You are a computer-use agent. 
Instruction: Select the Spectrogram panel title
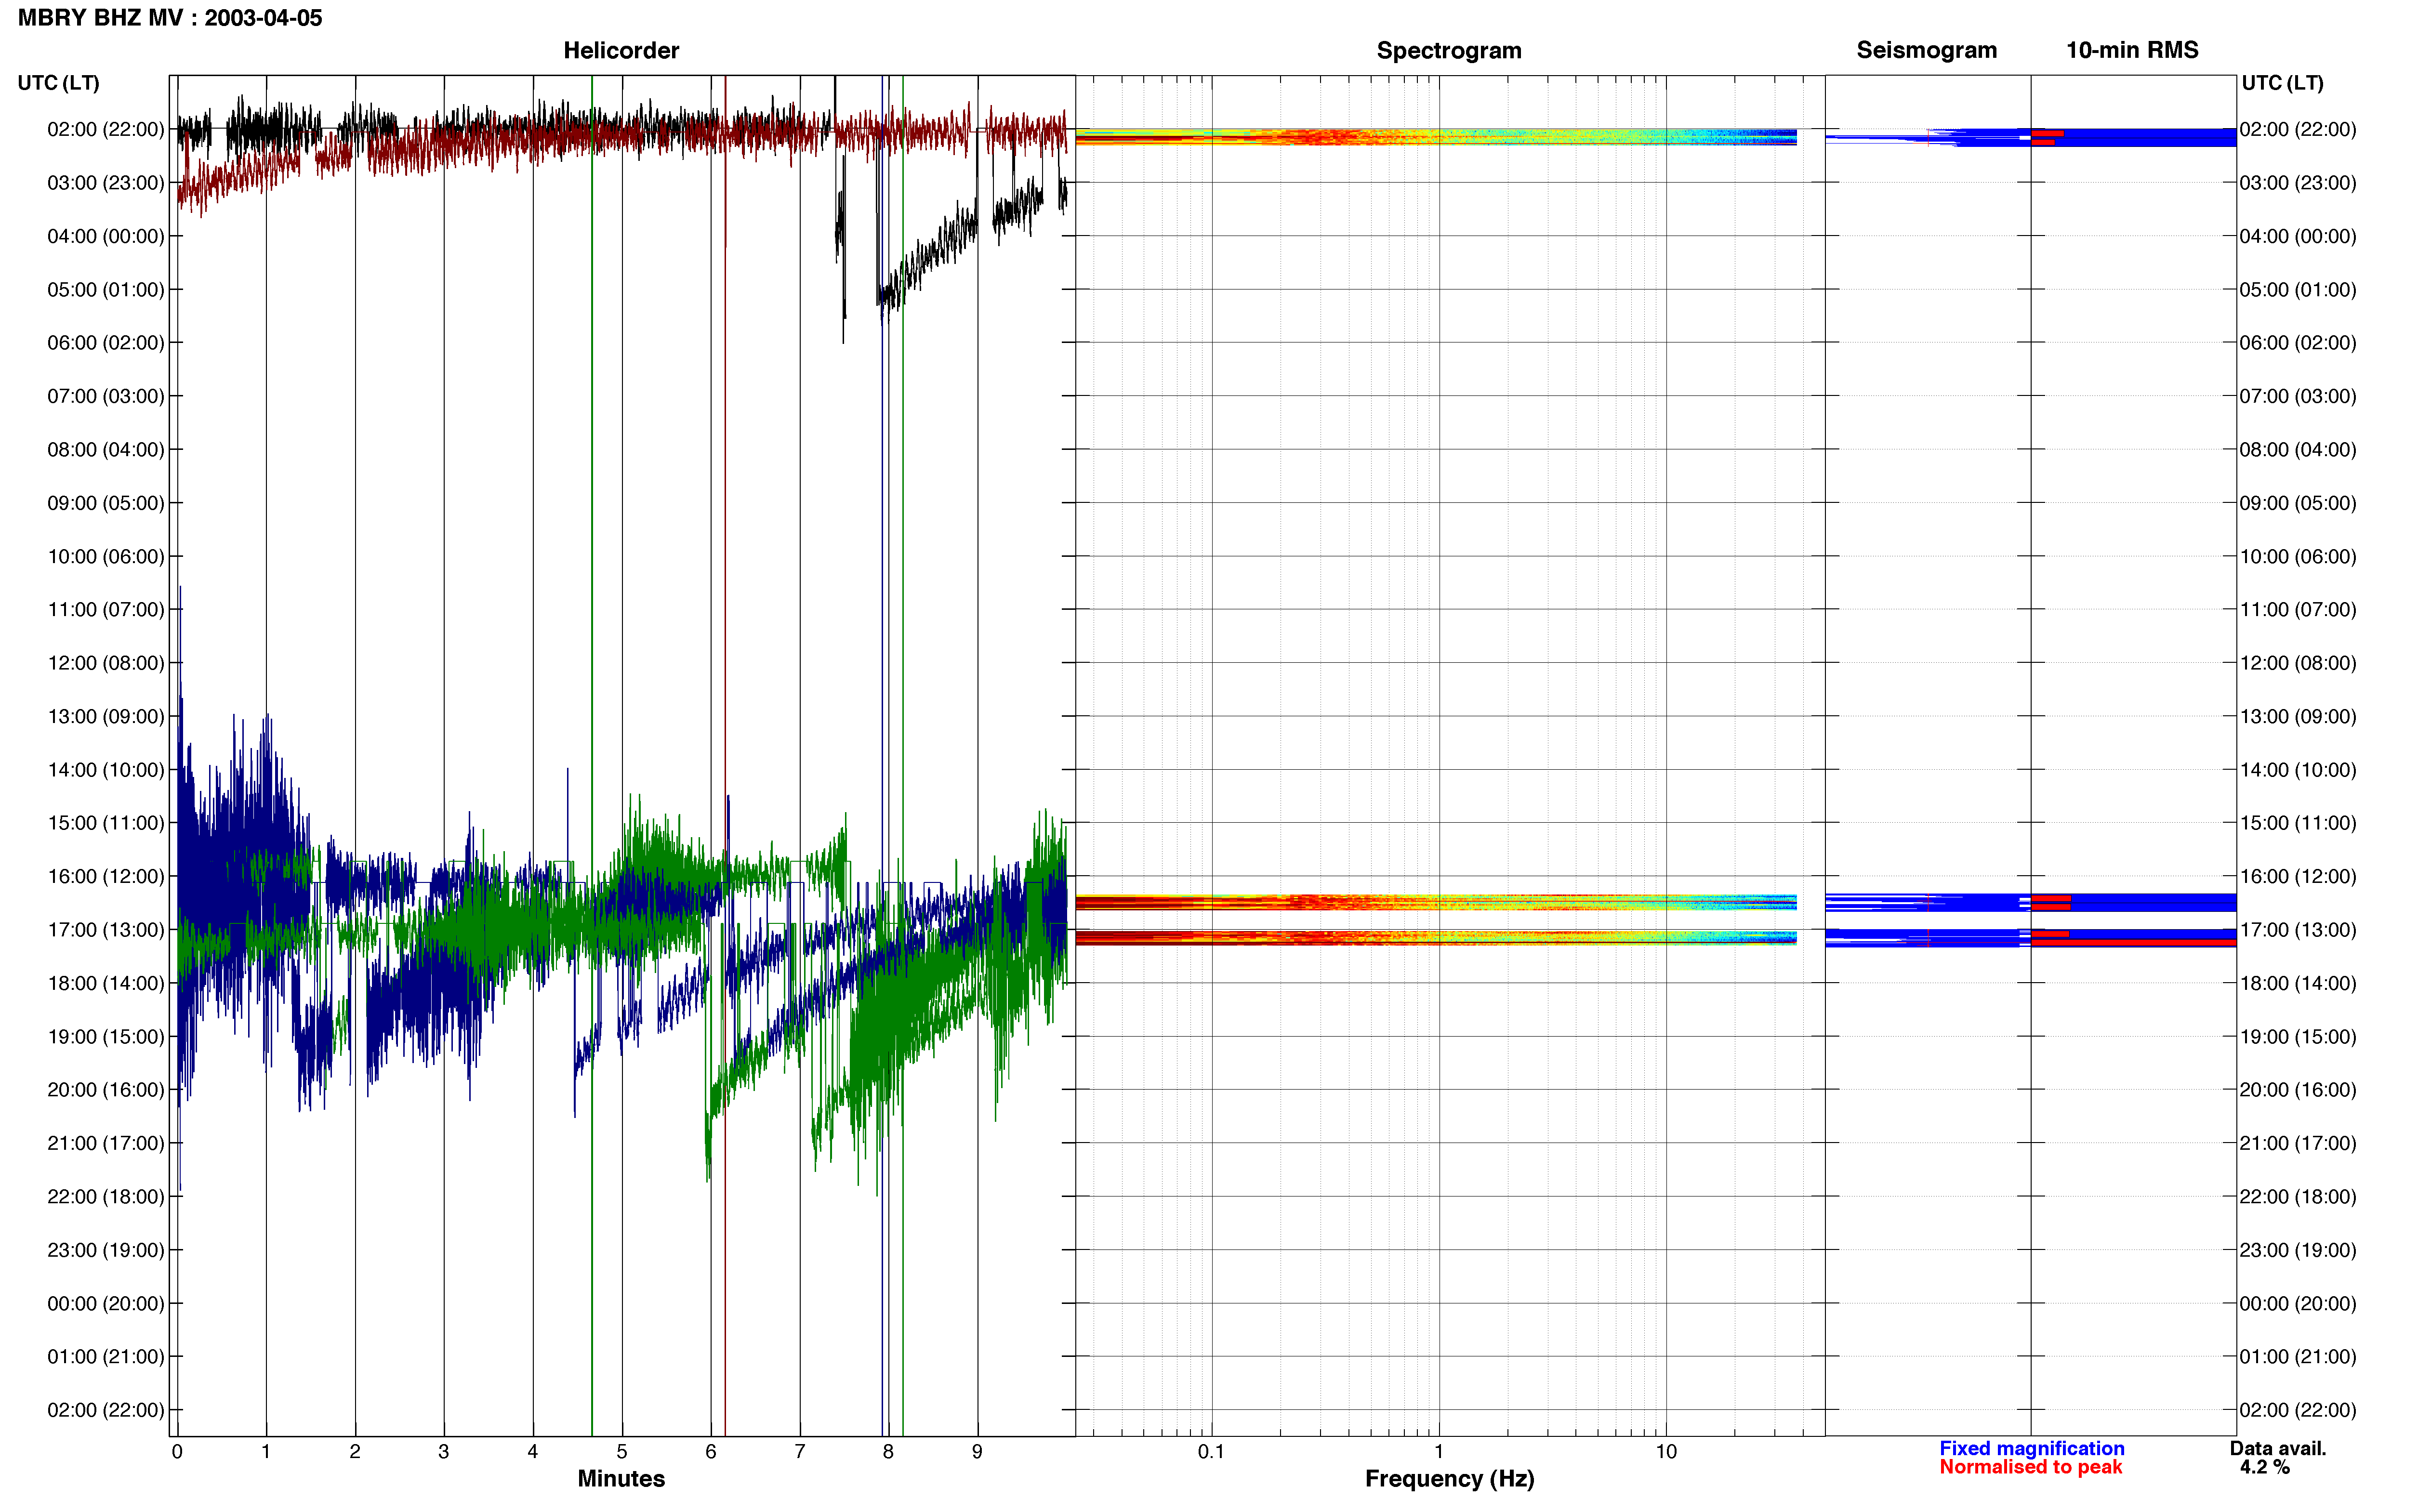point(1449,50)
